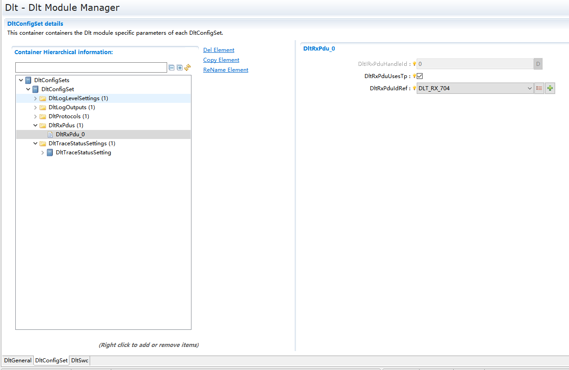
Task: Collapse the DltTraceStatusSettings folder
Action: coord(36,143)
